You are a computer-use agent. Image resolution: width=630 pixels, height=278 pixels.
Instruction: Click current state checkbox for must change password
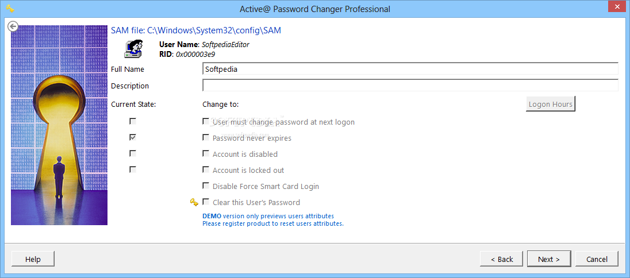point(133,121)
